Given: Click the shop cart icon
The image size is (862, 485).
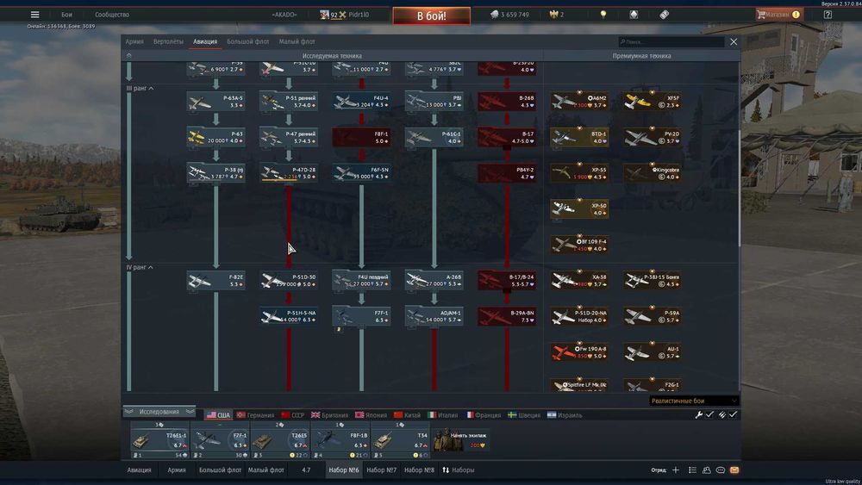Looking at the screenshot, I should [761, 15].
